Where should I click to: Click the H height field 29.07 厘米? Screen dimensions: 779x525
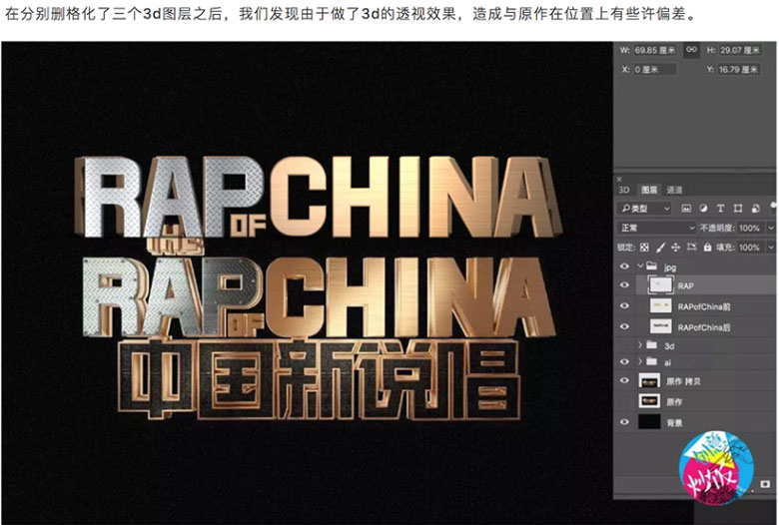[740, 50]
